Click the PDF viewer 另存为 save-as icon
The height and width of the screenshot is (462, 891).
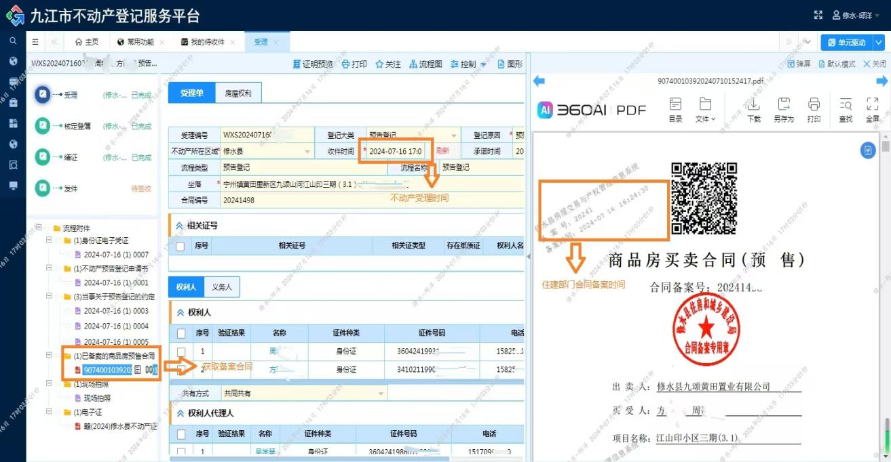tap(784, 110)
